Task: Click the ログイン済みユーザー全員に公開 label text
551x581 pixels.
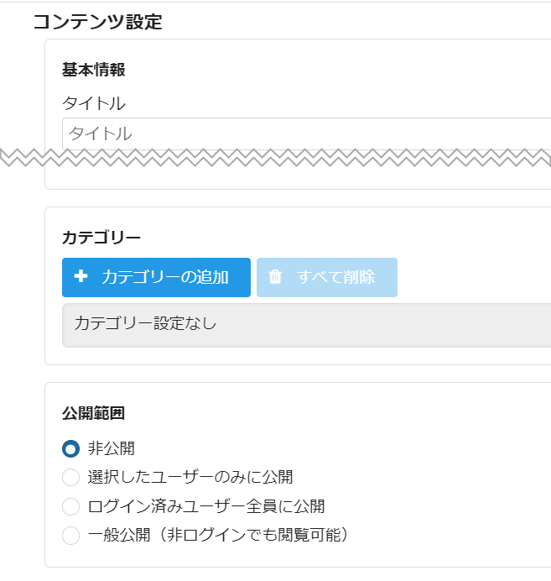Action: 206,506
